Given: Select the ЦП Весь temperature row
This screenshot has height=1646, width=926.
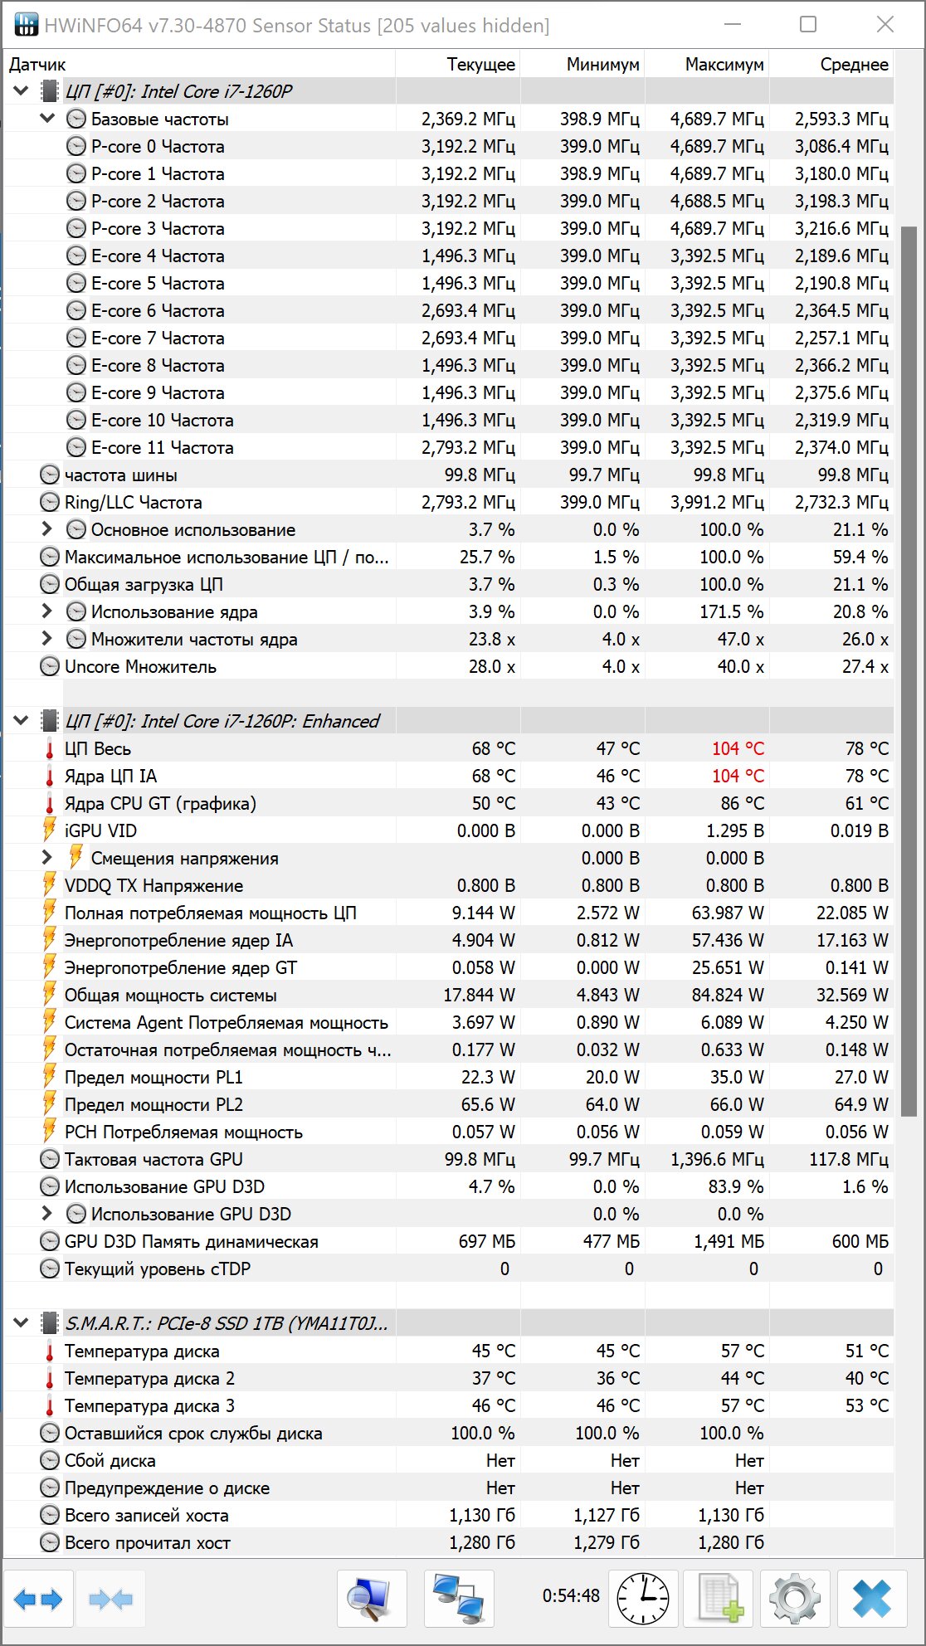Looking at the screenshot, I should pyautogui.click(x=449, y=748).
